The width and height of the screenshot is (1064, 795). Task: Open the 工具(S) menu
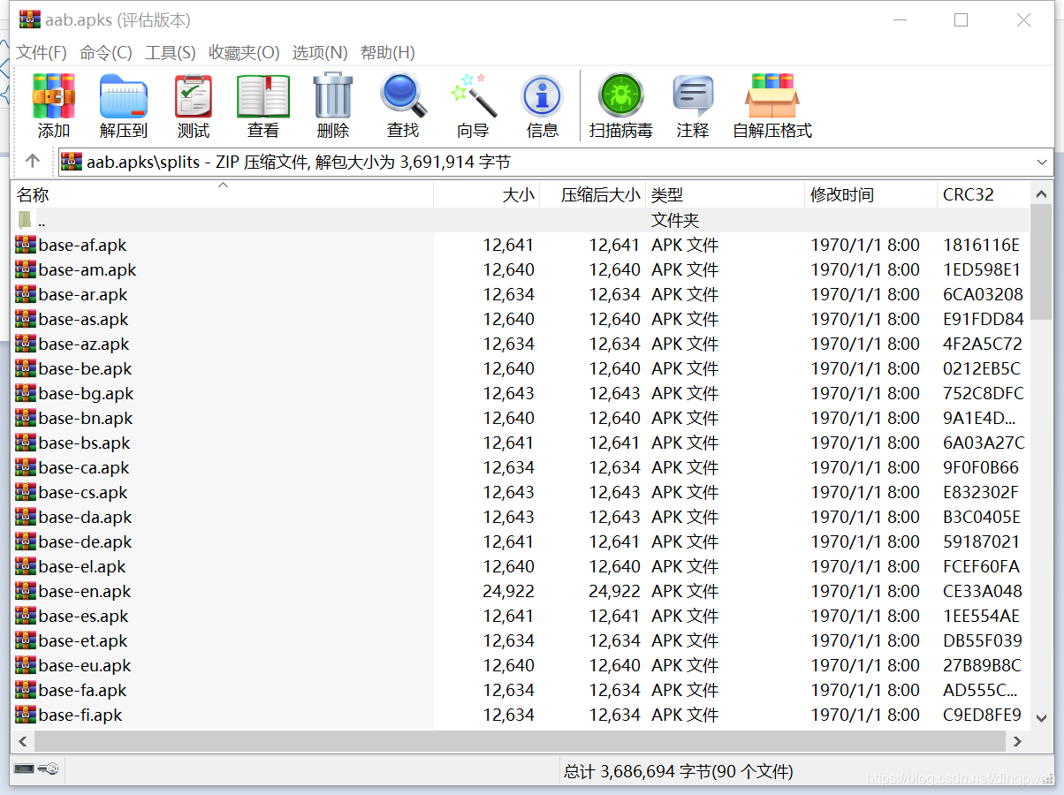point(171,53)
